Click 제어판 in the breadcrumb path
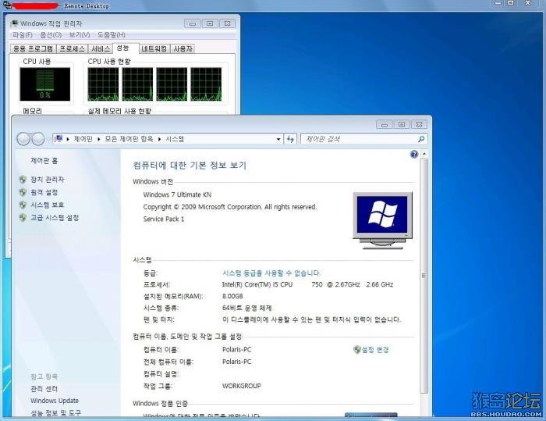This screenshot has height=421, width=546. tap(83, 139)
